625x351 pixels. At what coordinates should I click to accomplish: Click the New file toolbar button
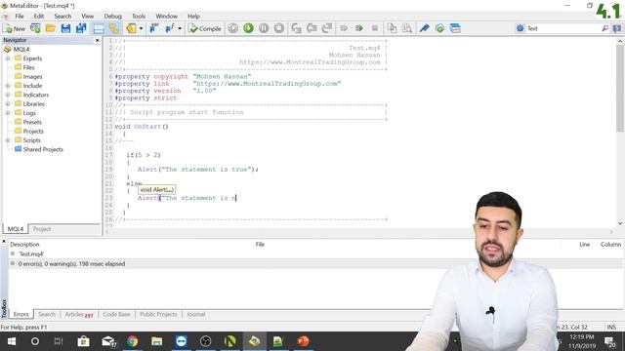14,28
